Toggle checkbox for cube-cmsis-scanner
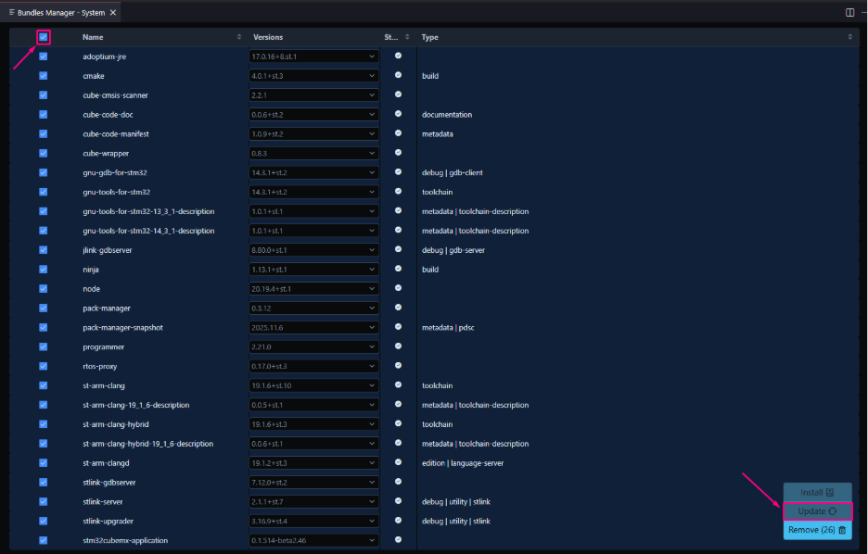The width and height of the screenshot is (868, 554). point(44,95)
